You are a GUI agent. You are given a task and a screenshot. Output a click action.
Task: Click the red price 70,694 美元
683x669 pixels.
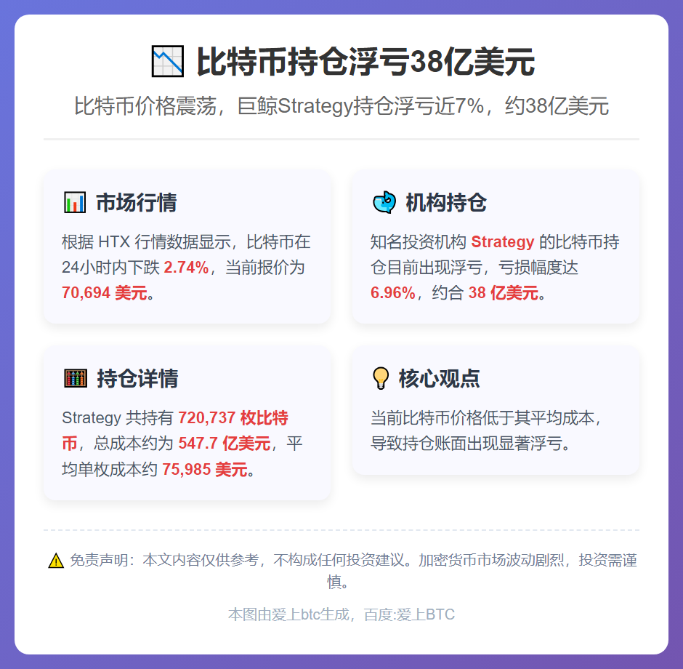click(105, 293)
